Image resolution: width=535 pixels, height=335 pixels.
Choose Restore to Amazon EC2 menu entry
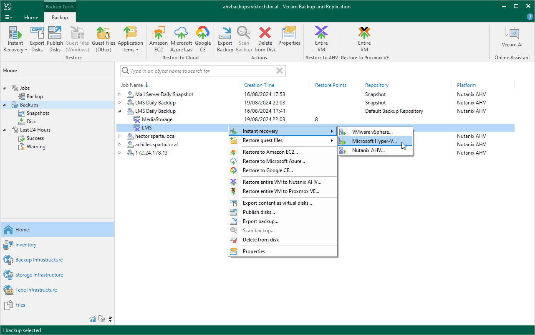[x=283, y=152]
